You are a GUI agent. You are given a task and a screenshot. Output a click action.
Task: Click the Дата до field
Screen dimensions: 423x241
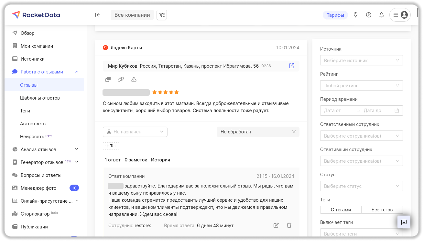pos(377,111)
